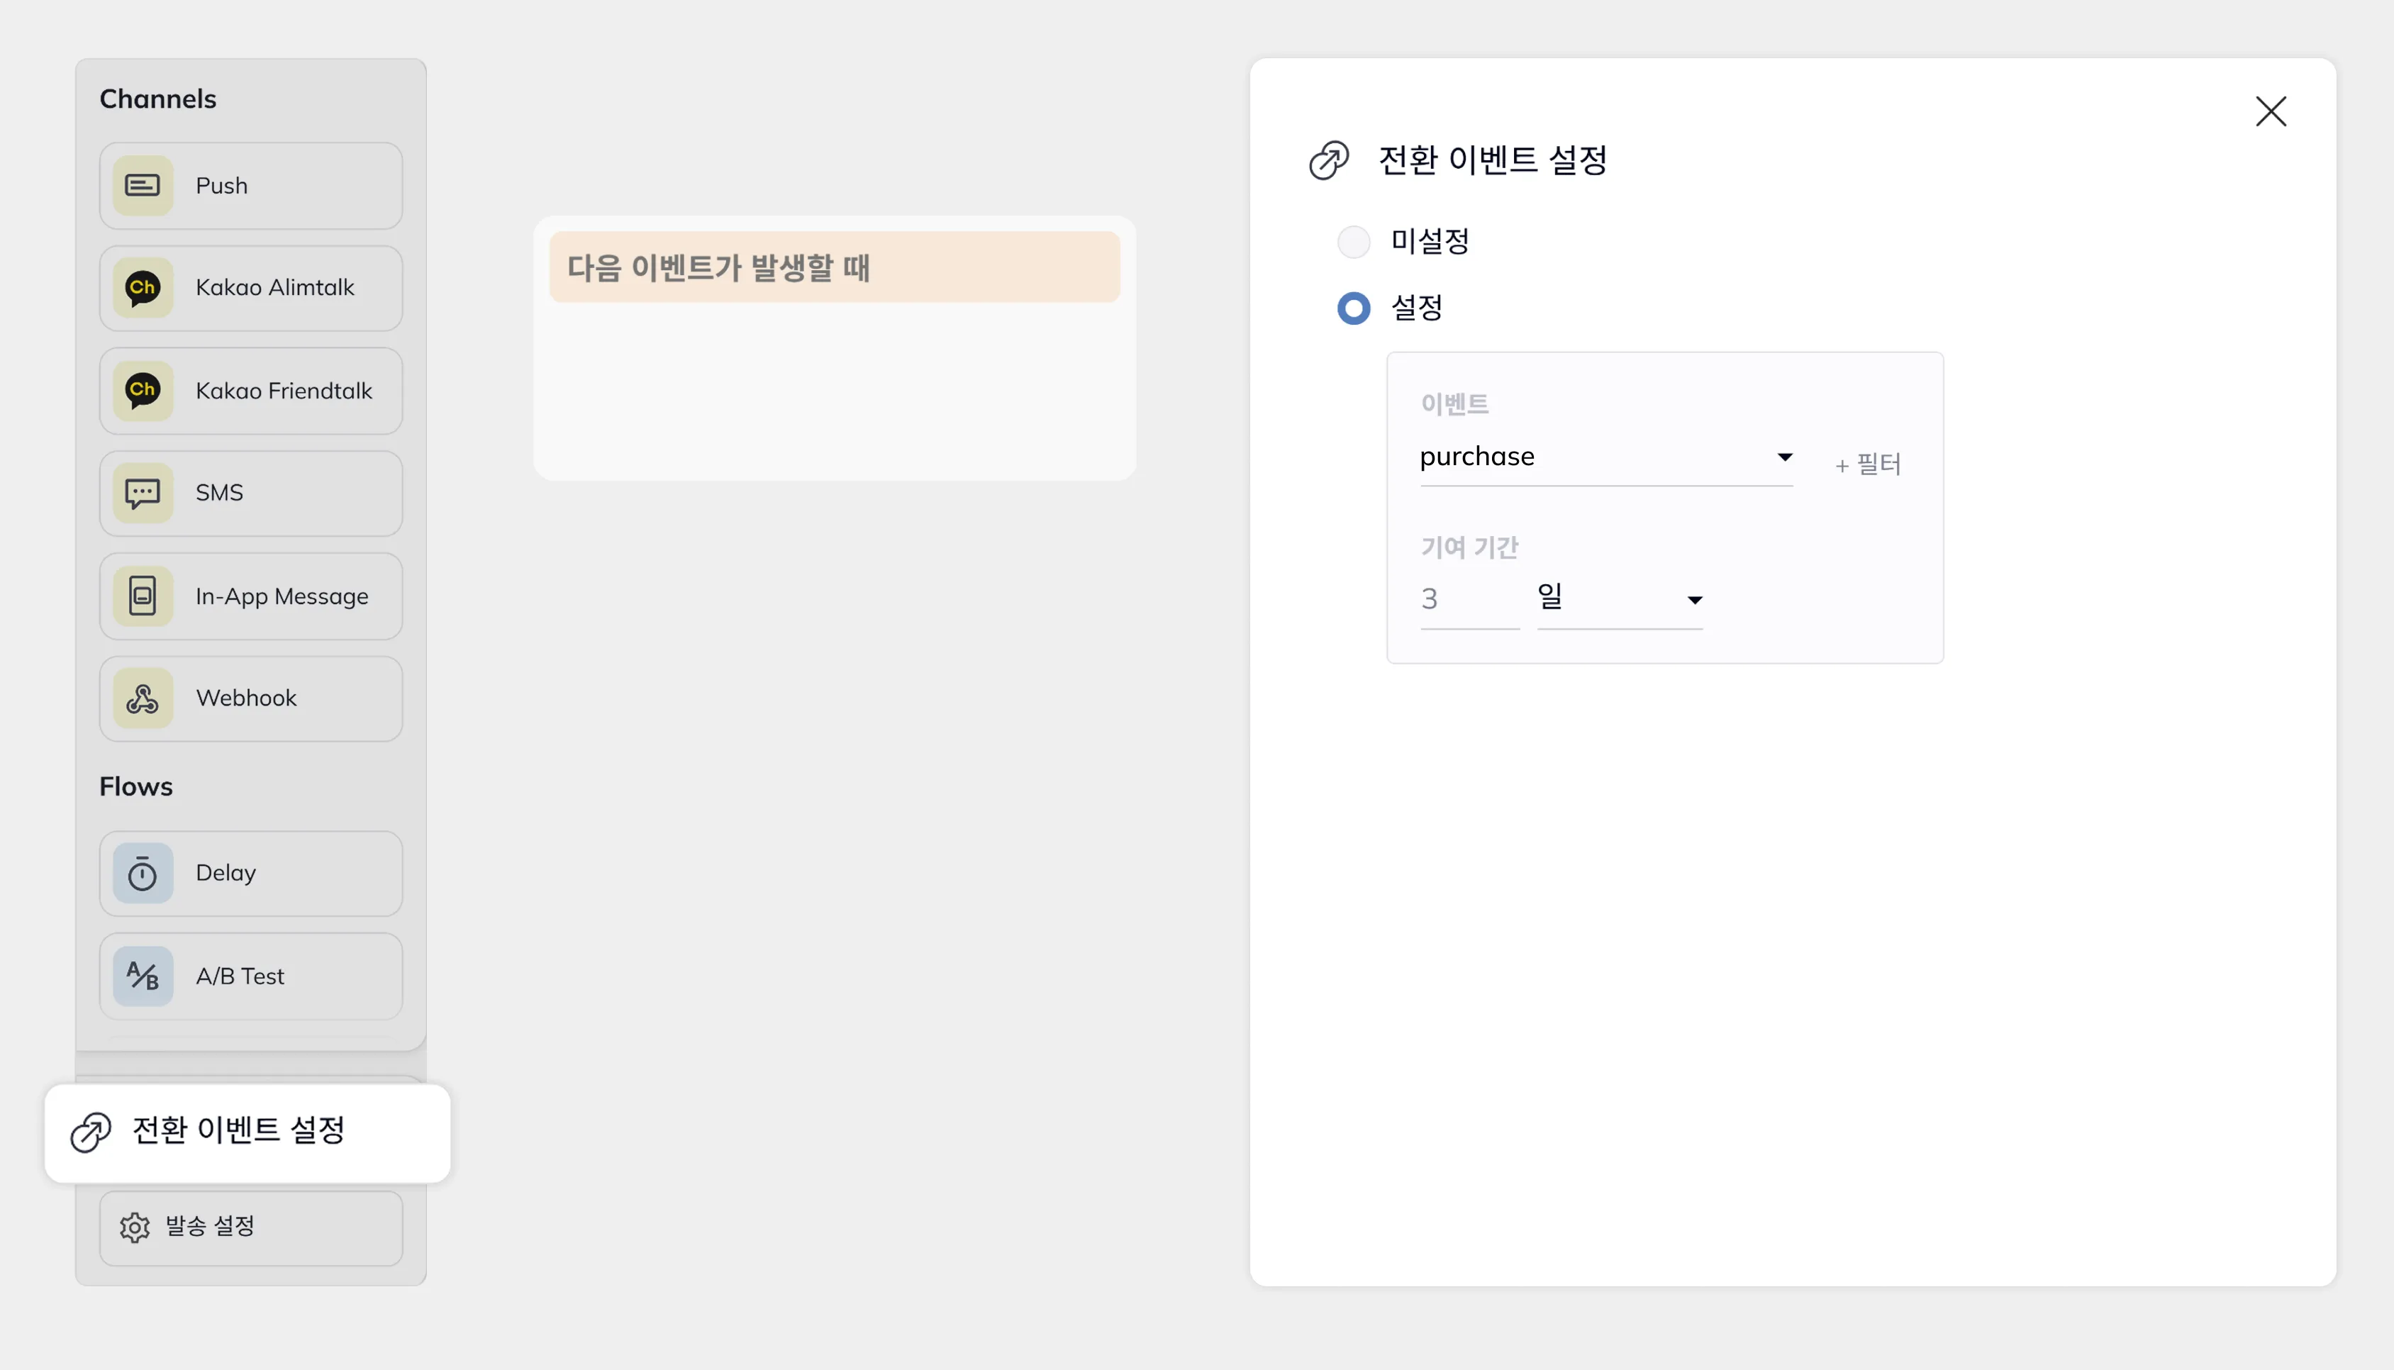Select the Kakao Alimtalk label
2394x1370 pixels.
tap(274, 288)
